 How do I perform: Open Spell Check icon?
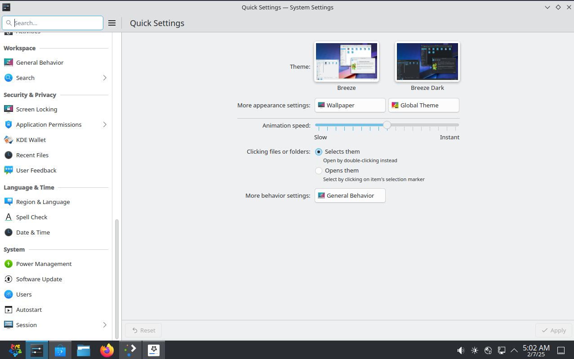point(9,217)
